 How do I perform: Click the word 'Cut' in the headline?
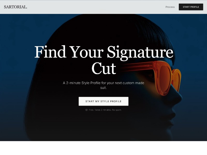click(104, 68)
